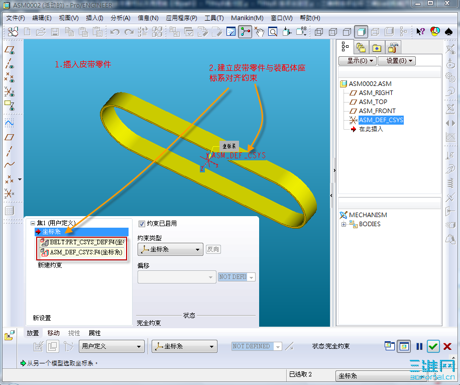Open the 设置(G) dropdown

[x=397, y=61]
